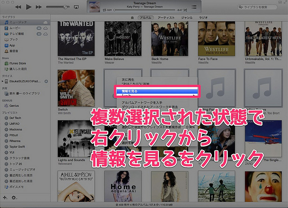Select ミュージック in the sidebar
This screenshot has width=288, height=208.
[25, 22]
